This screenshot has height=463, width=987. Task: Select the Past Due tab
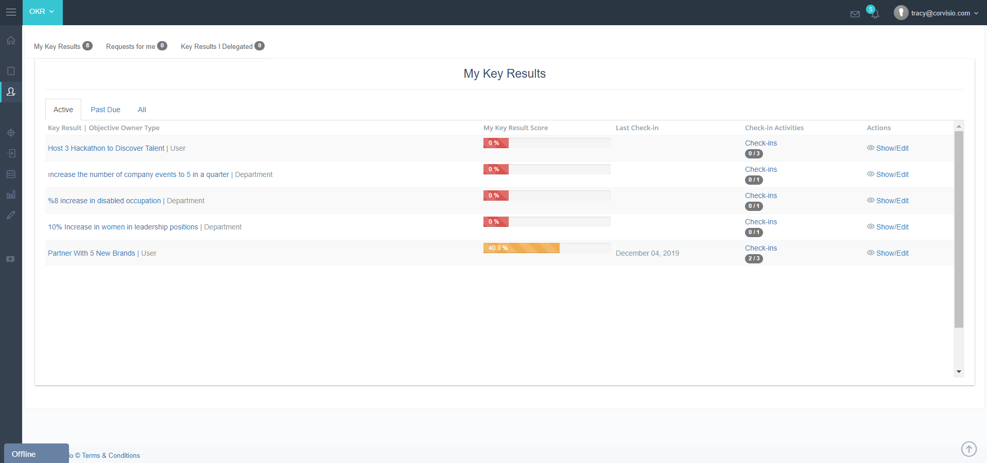tap(106, 110)
